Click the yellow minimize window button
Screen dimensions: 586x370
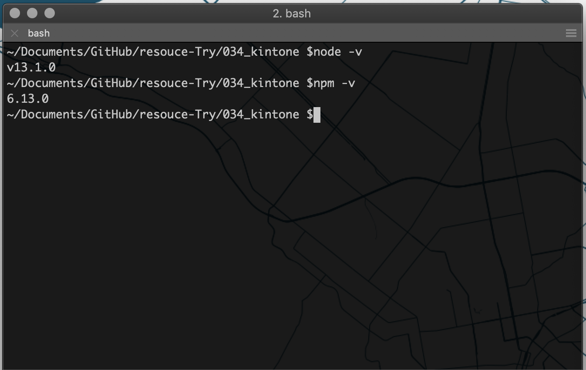coord(32,13)
